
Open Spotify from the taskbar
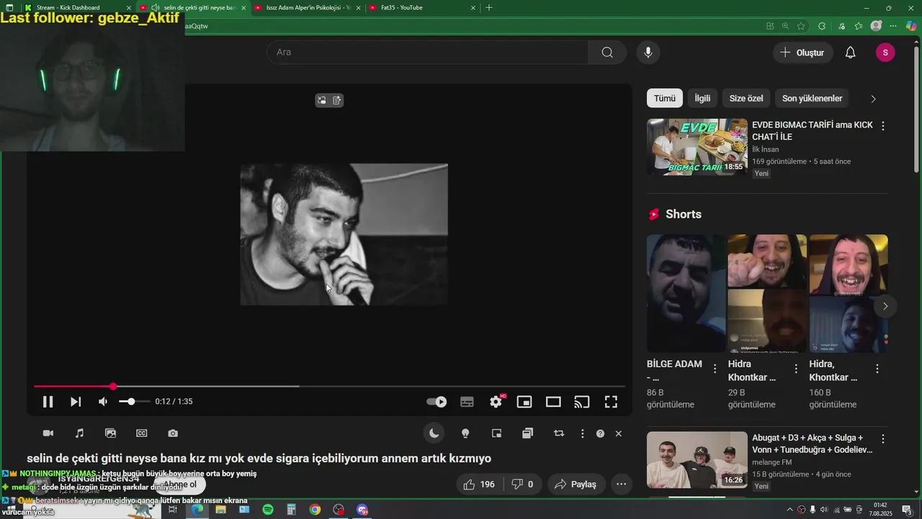[268, 510]
